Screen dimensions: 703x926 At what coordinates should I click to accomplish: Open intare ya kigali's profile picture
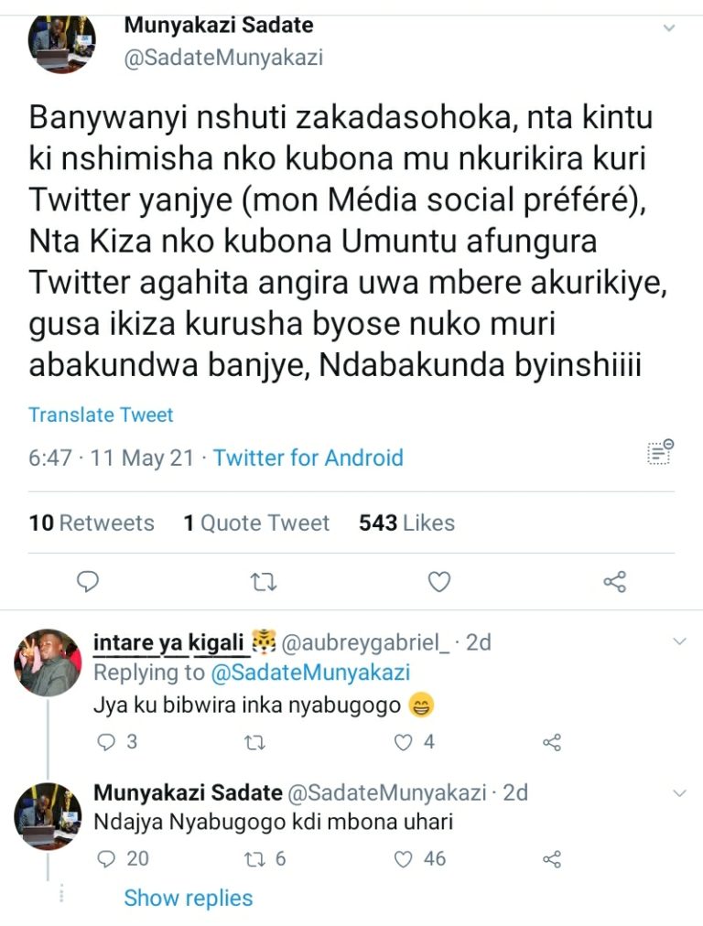[47, 662]
